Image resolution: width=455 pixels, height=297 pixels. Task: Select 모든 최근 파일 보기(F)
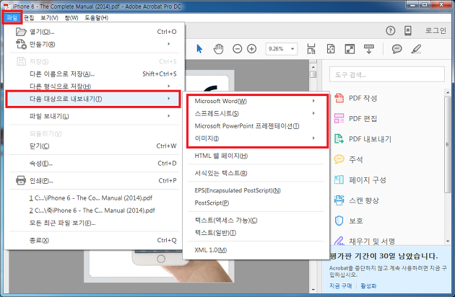[95, 223]
